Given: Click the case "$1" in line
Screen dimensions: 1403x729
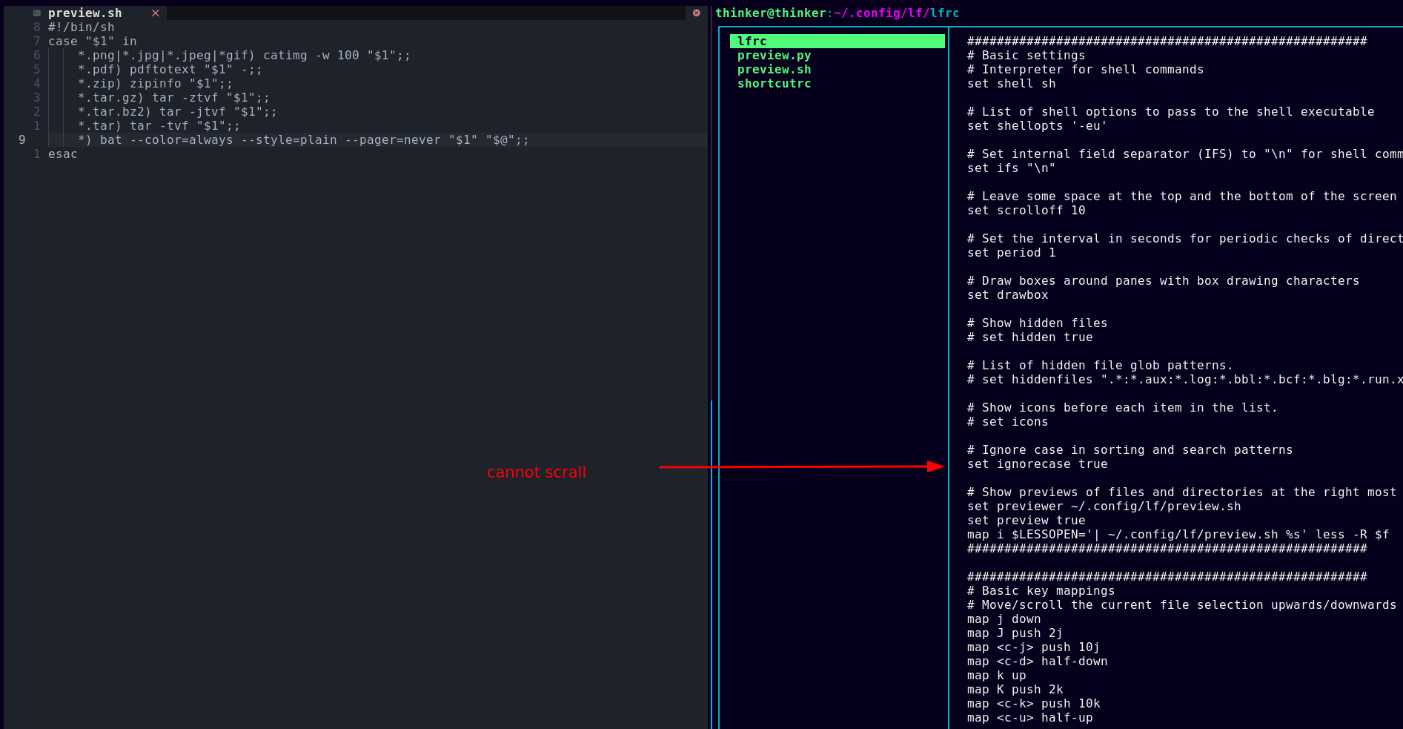Looking at the screenshot, I should [93, 41].
